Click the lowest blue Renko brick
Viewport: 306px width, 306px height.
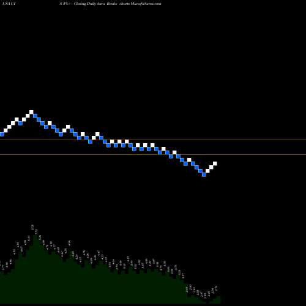tap(204, 174)
